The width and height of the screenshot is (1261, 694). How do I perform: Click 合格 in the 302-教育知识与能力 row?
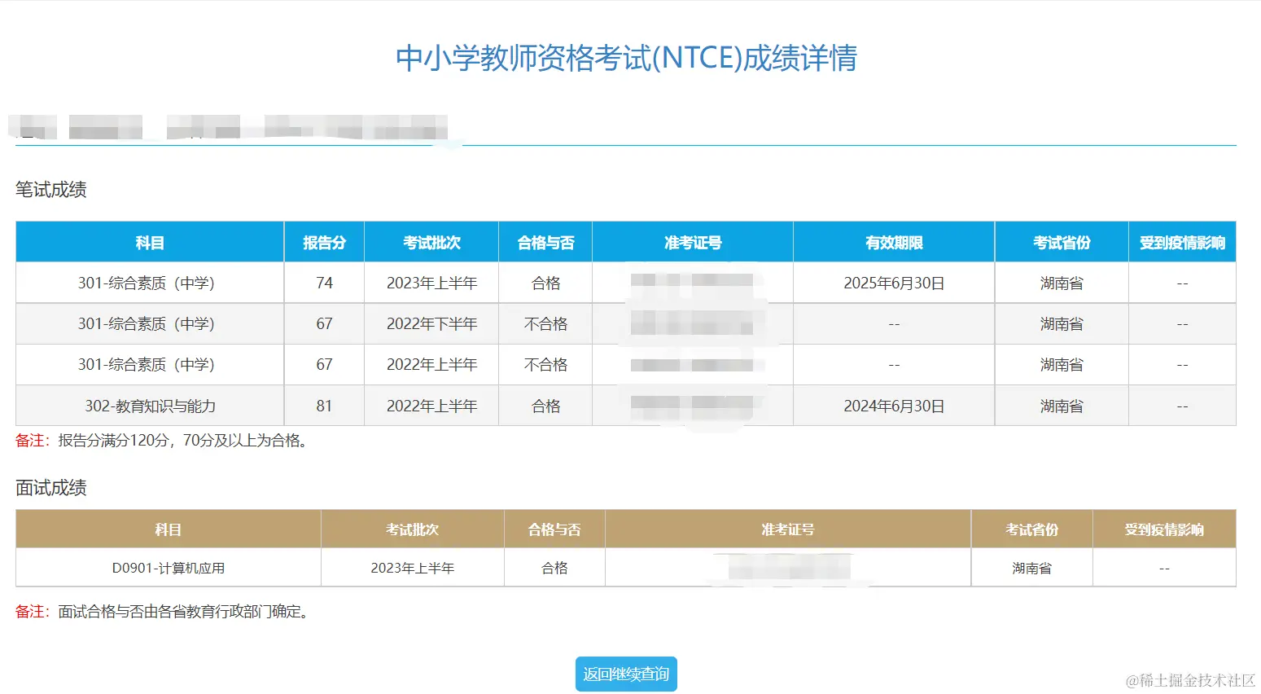coord(545,406)
